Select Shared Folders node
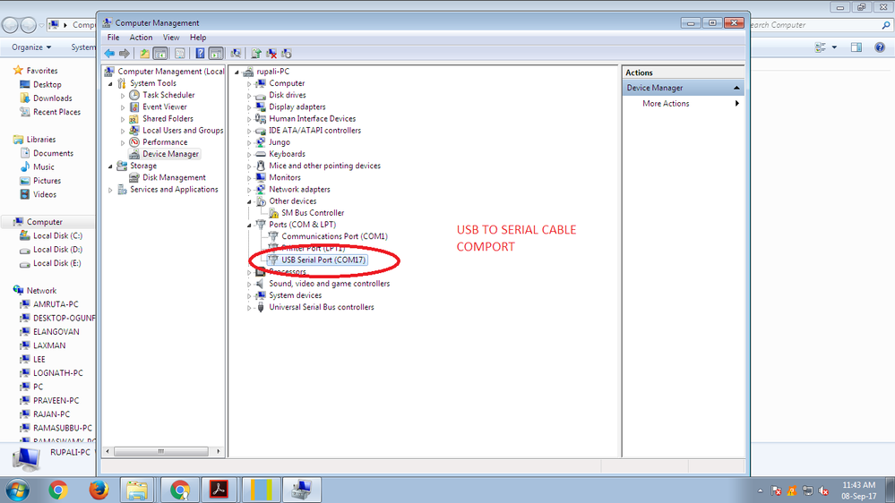 click(x=168, y=119)
